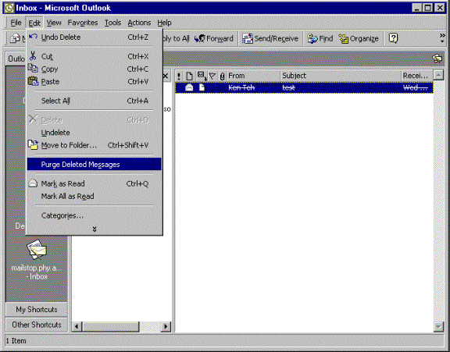The width and height of the screenshot is (450, 352).
Task: Select Paste in the Edit menu
Action: 94,82
